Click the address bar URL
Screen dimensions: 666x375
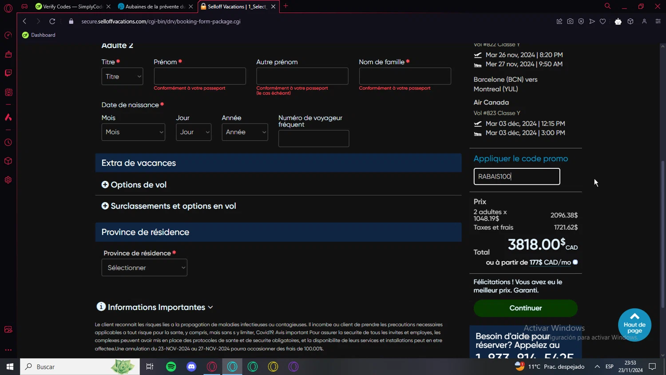(161, 21)
